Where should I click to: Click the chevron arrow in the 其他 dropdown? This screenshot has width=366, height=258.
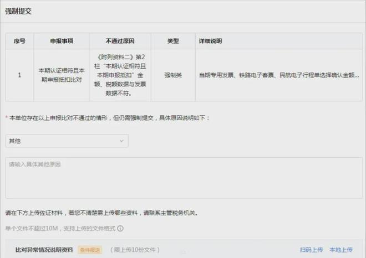tap(121, 141)
